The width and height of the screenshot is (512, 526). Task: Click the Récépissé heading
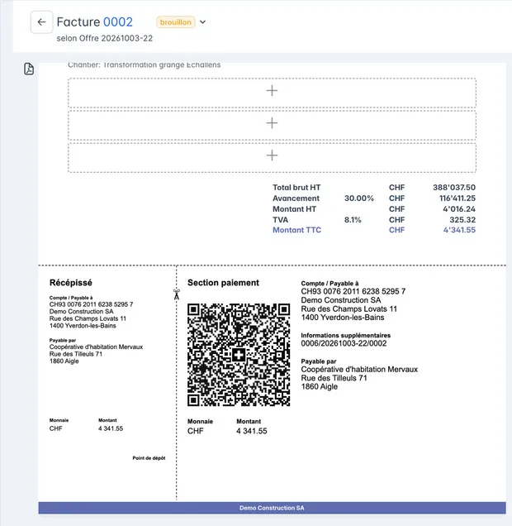coord(71,283)
